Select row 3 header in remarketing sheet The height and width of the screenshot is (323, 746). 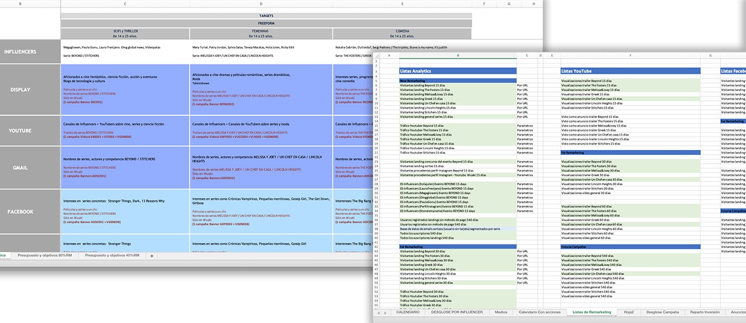[377, 71]
